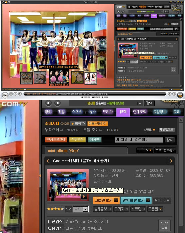Open the dropdown arrow beside the search bar
185x233 pixels.
(140, 104)
